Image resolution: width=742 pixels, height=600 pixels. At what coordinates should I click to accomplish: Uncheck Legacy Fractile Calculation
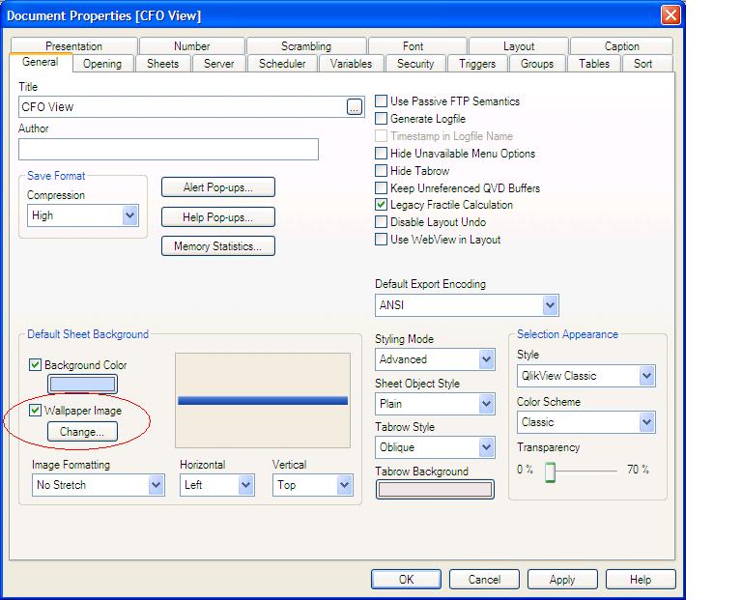pyautogui.click(x=382, y=205)
